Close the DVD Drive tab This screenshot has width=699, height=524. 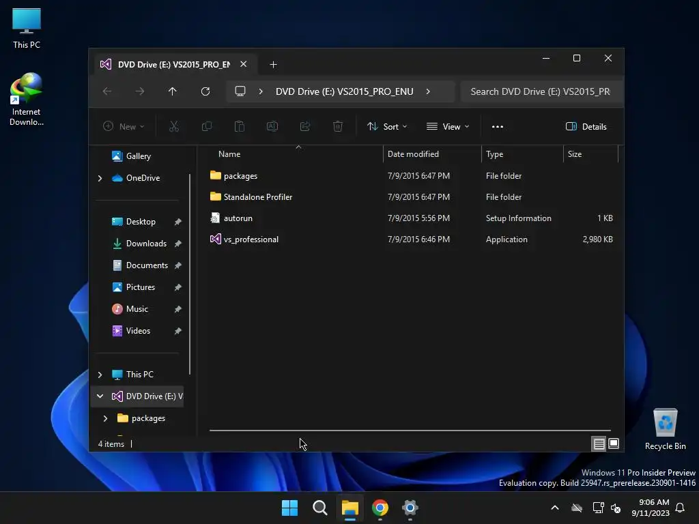click(244, 64)
